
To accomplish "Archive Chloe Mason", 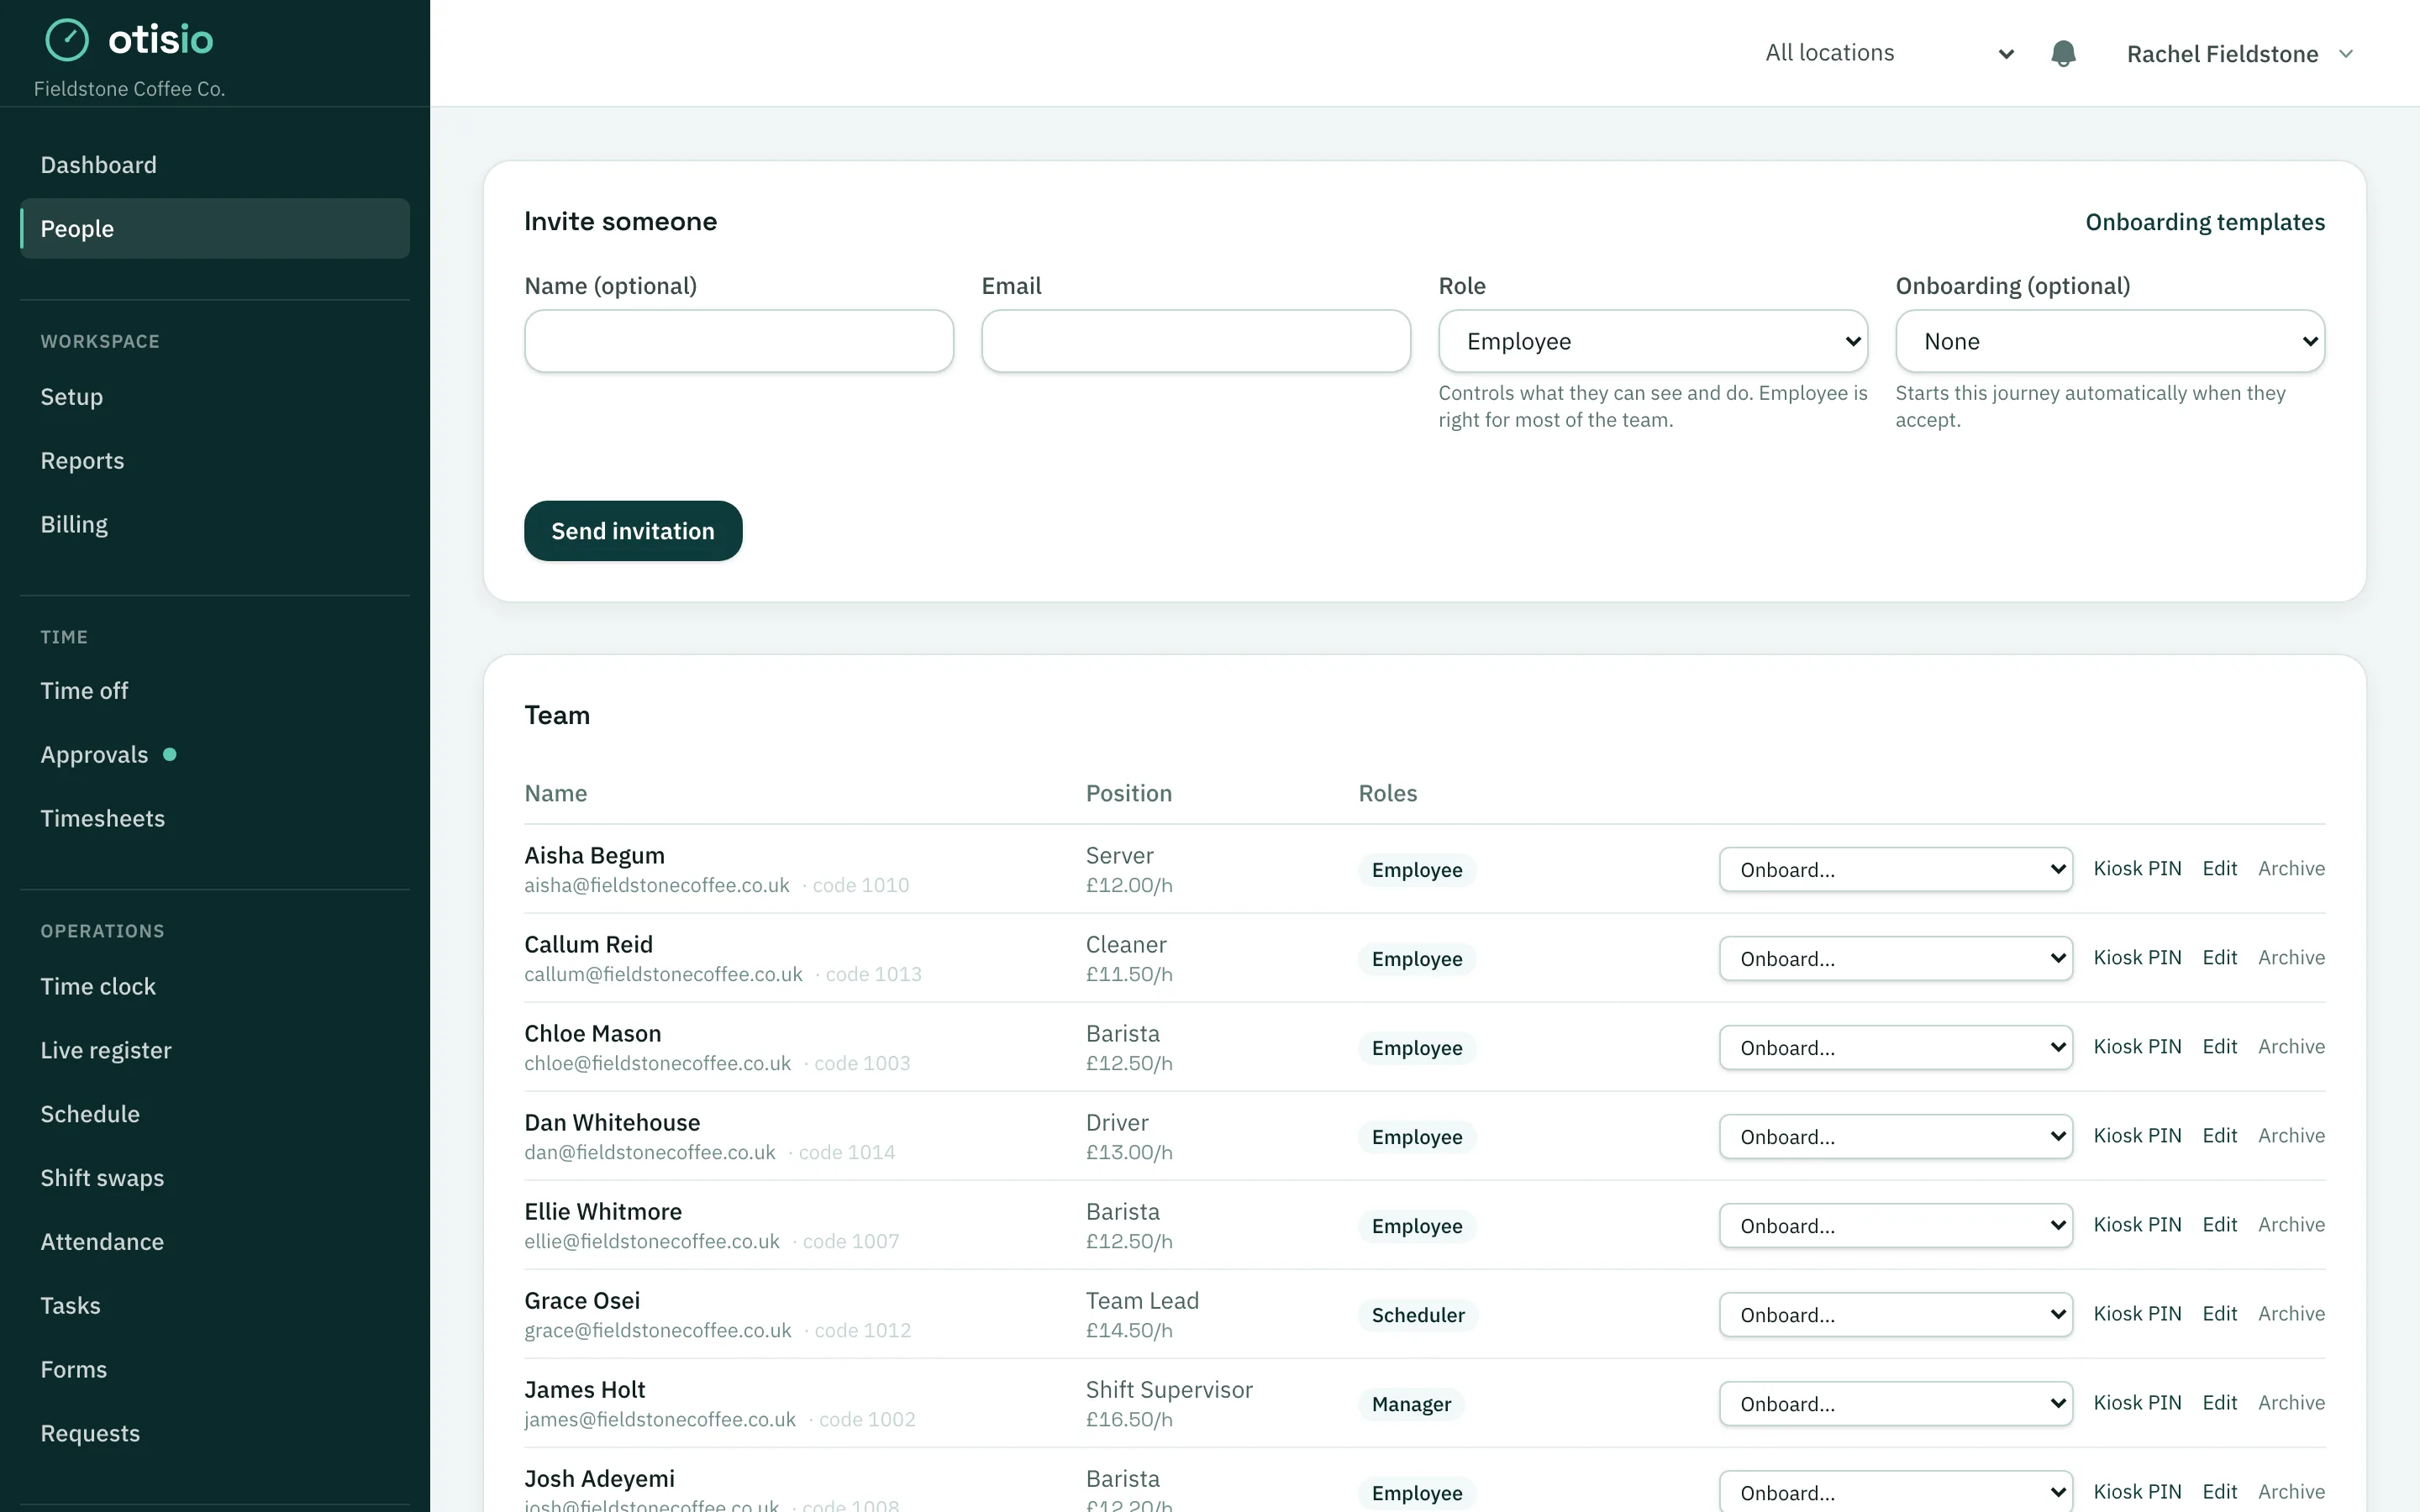I will 2291,1047.
